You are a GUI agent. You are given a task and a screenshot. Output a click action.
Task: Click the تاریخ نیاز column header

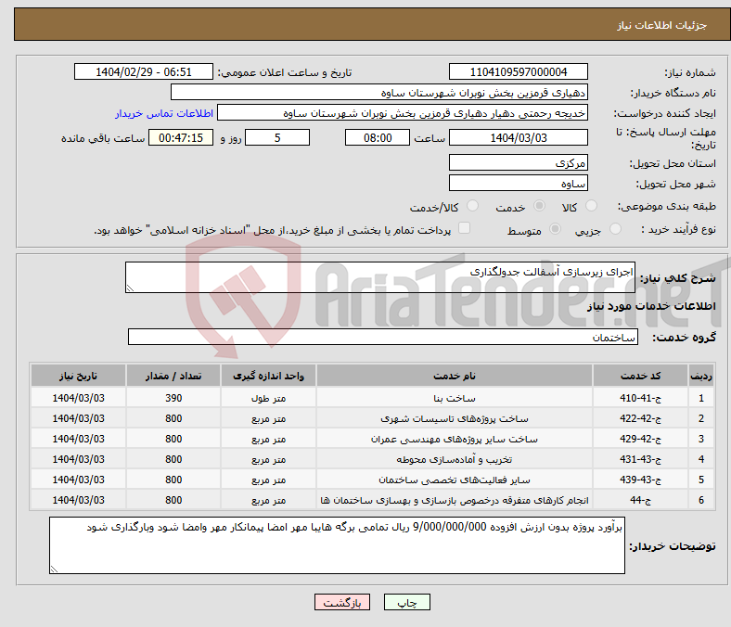tap(78, 376)
